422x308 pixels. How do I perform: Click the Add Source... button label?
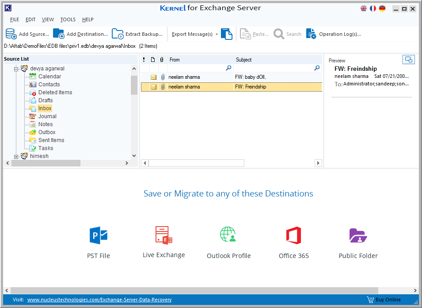(x=34, y=34)
